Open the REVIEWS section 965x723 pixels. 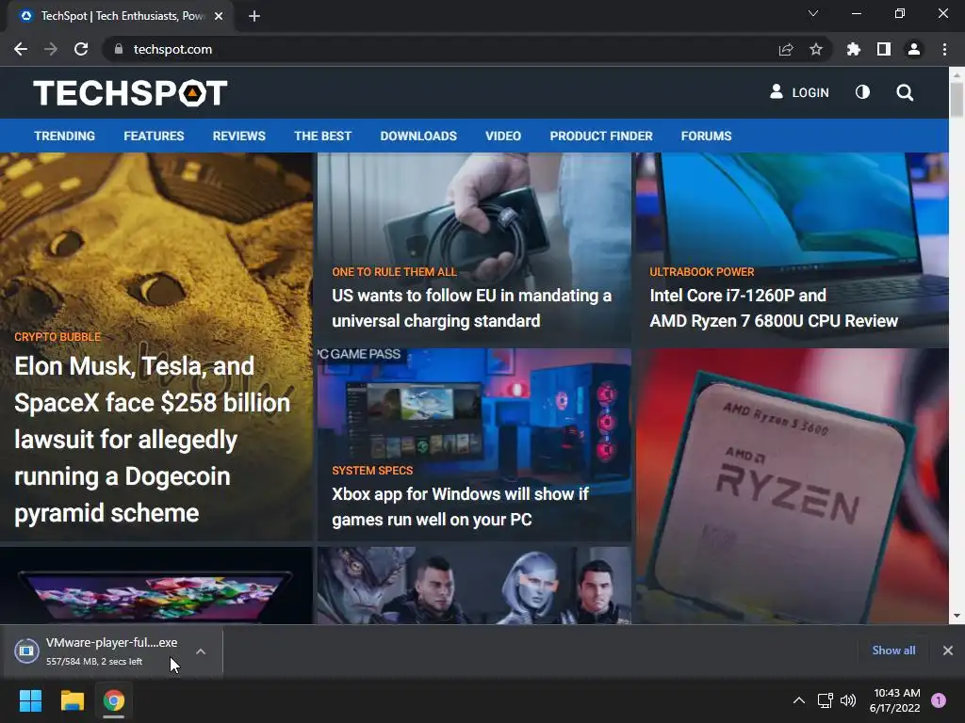point(239,136)
